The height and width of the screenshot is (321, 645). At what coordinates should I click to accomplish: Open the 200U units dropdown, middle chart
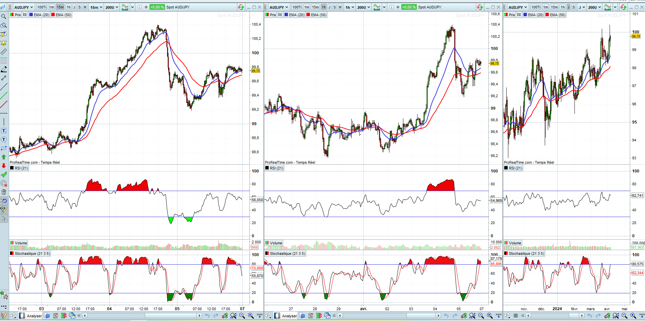364,7
